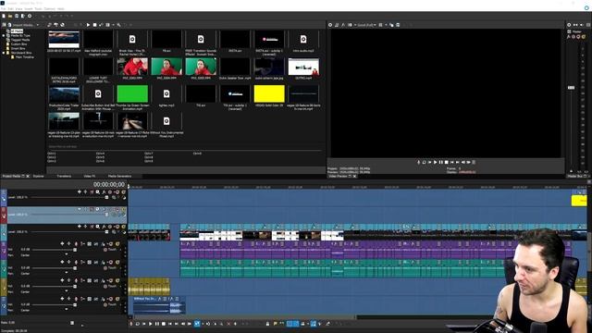Select the Normal Edit tool in timeline toolbar
Screen dimensions: 592x333
tap(197, 324)
